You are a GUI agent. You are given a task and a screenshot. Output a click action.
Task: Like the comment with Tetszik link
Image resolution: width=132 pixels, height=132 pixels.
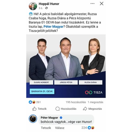[46, 128]
